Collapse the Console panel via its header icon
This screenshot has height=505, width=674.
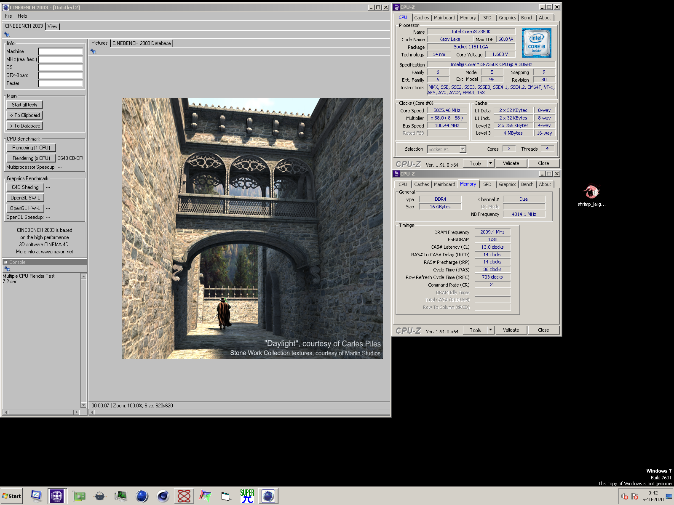pyautogui.click(x=6, y=262)
